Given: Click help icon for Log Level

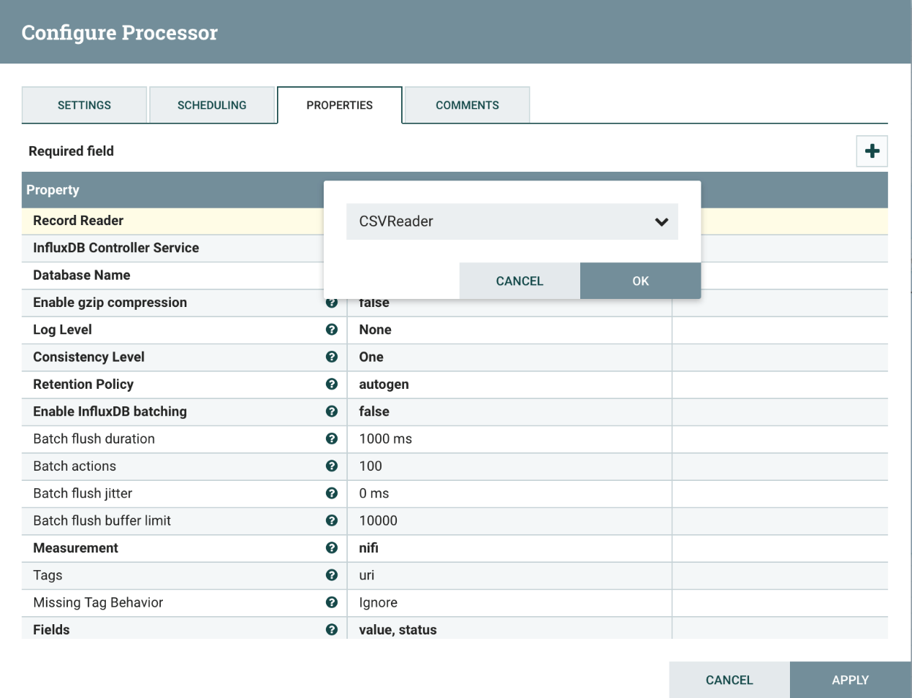Looking at the screenshot, I should coord(332,330).
